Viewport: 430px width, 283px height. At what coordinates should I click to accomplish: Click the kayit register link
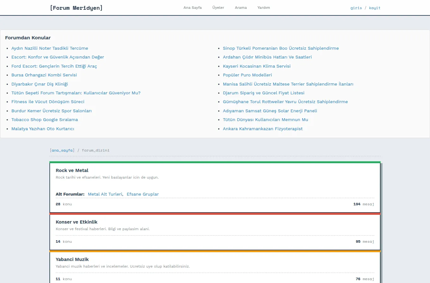click(x=375, y=8)
